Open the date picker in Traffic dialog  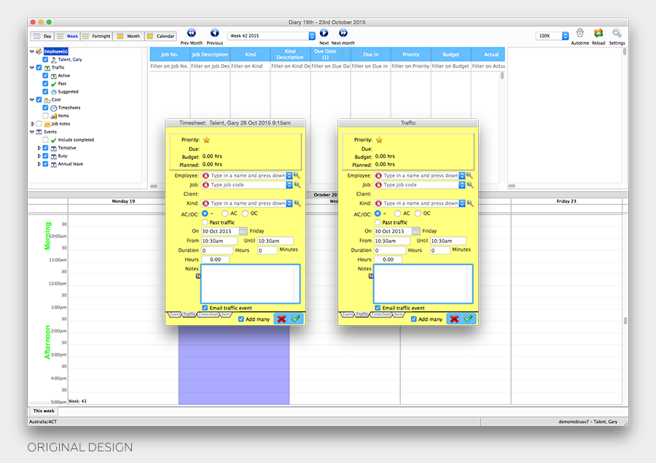pos(416,231)
